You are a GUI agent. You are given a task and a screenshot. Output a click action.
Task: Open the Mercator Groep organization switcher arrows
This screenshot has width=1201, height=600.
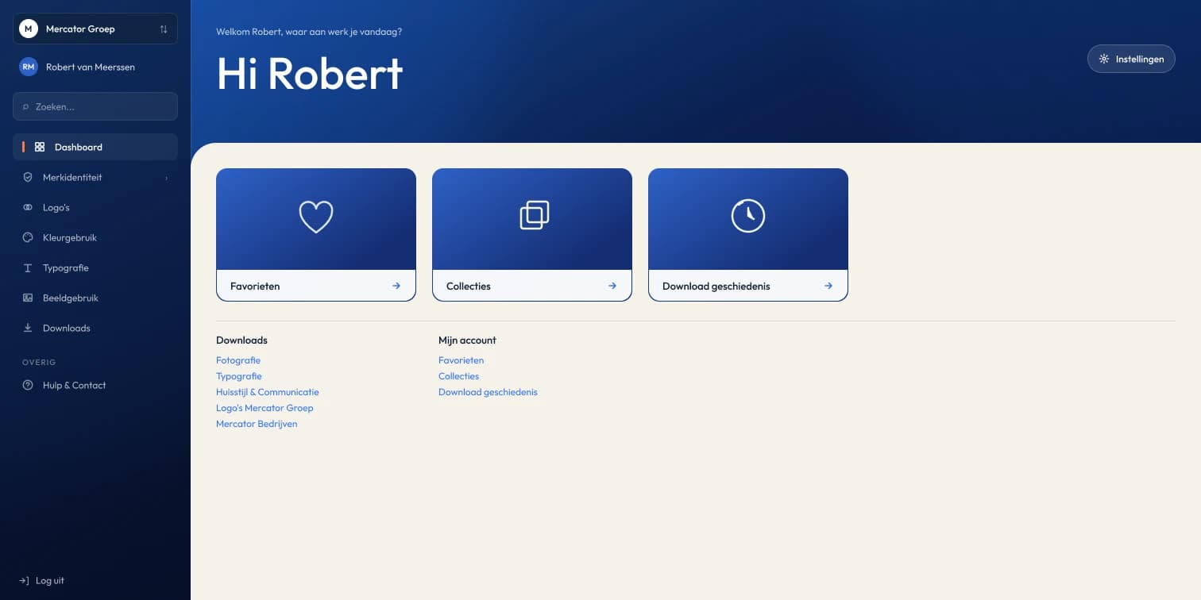(x=164, y=29)
